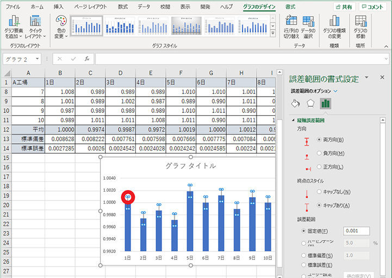The width and height of the screenshot is (392, 278).
Task: Open the Format (書式) tab
Action: [x=290, y=7]
